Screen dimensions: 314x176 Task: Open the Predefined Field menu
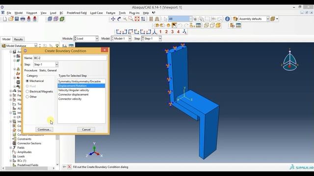pos(77,13)
